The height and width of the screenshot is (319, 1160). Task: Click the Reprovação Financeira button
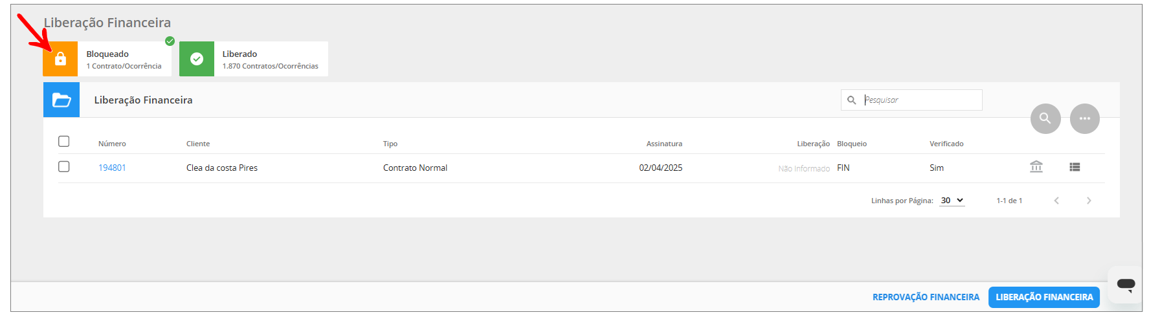(x=926, y=297)
